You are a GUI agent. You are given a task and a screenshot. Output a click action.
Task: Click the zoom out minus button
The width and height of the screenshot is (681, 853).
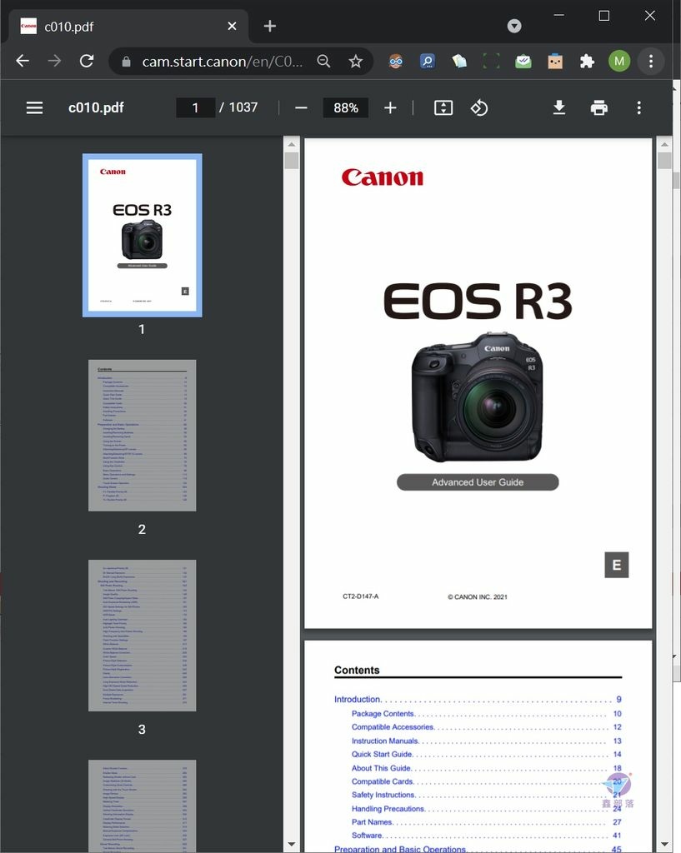click(x=301, y=107)
